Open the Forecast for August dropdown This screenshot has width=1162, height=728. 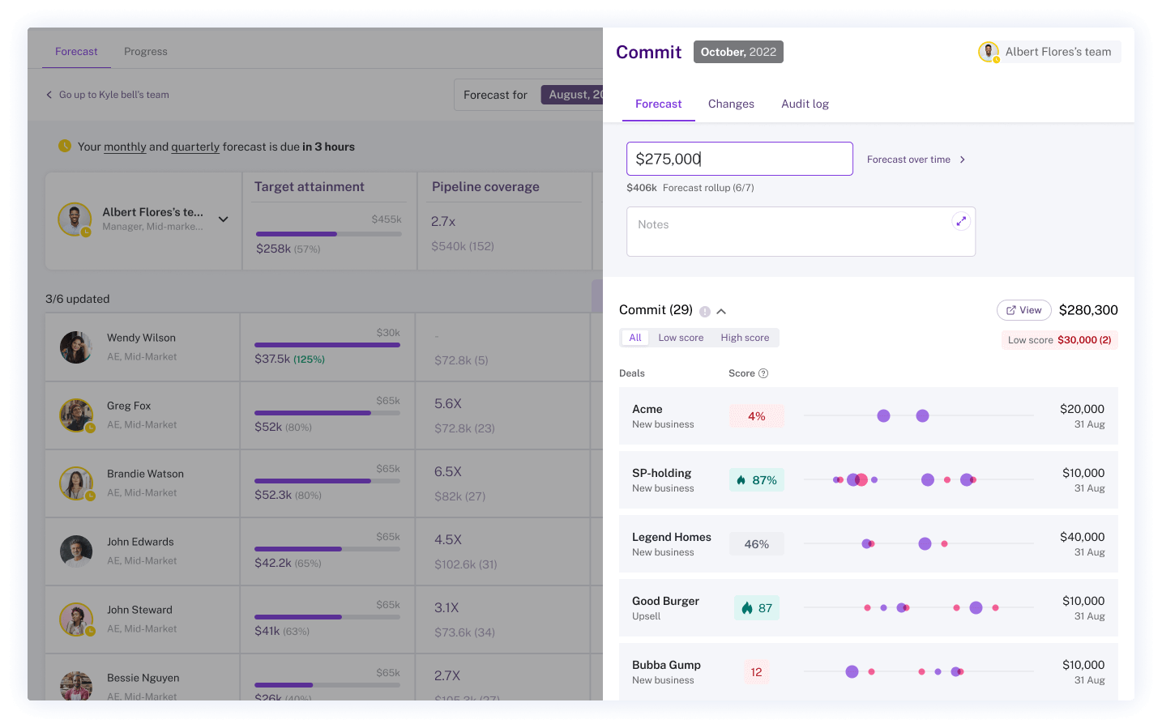577,94
